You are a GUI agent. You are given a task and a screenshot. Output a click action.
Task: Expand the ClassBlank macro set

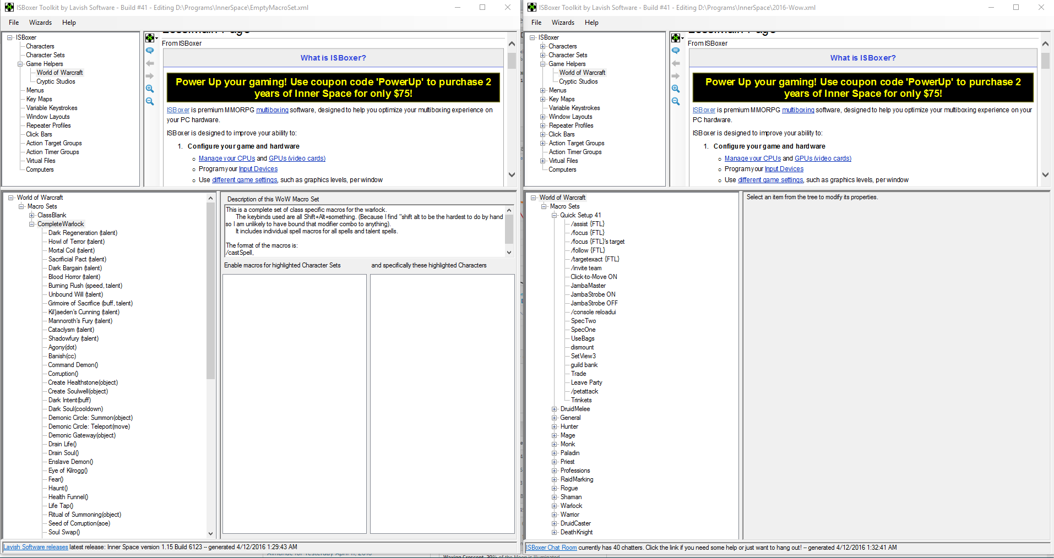[x=32, y=215]
